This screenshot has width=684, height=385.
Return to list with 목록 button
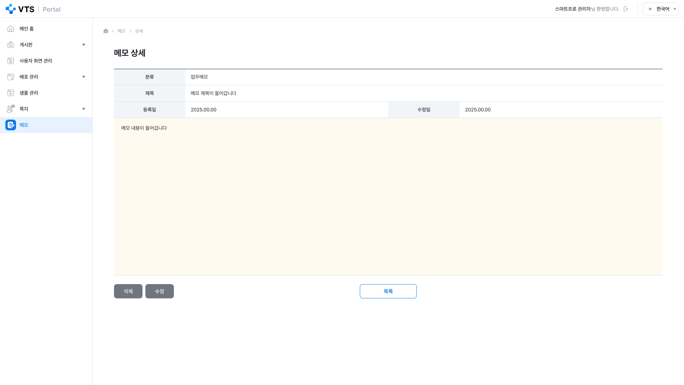(x=388, y=291)
